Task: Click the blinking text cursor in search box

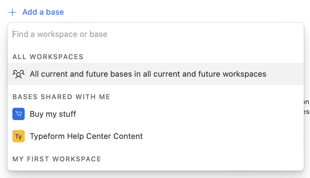Action: pyautogui.click(x=13, y=34)
